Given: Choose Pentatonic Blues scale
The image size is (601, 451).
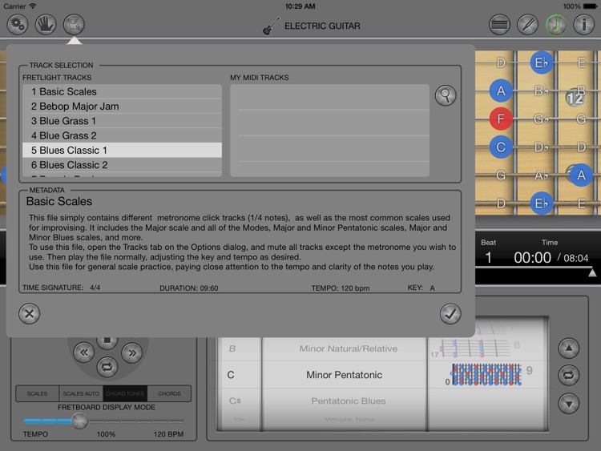Looking at the screenshot, I should click(349, 401).
